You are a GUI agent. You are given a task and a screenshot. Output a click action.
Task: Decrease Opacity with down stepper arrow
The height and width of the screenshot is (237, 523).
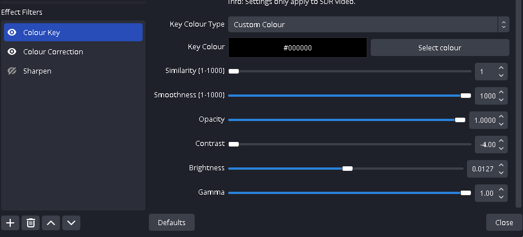[501, 124]
